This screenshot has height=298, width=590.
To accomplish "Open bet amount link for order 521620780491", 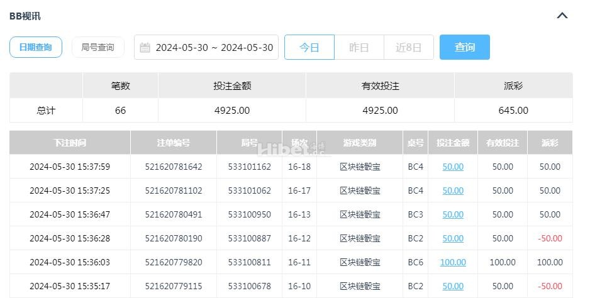I will (453, 214).
